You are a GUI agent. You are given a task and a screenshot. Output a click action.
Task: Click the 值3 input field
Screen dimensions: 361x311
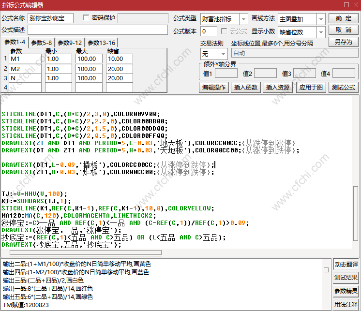click(304, 74)
